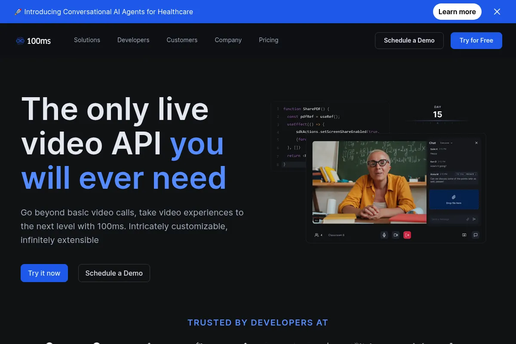Click the attachment icon in message field
The height and width of the screenshot is (344, 516).
tap(468, 219)
